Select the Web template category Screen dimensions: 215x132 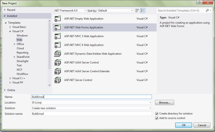(x=19, y=40)
